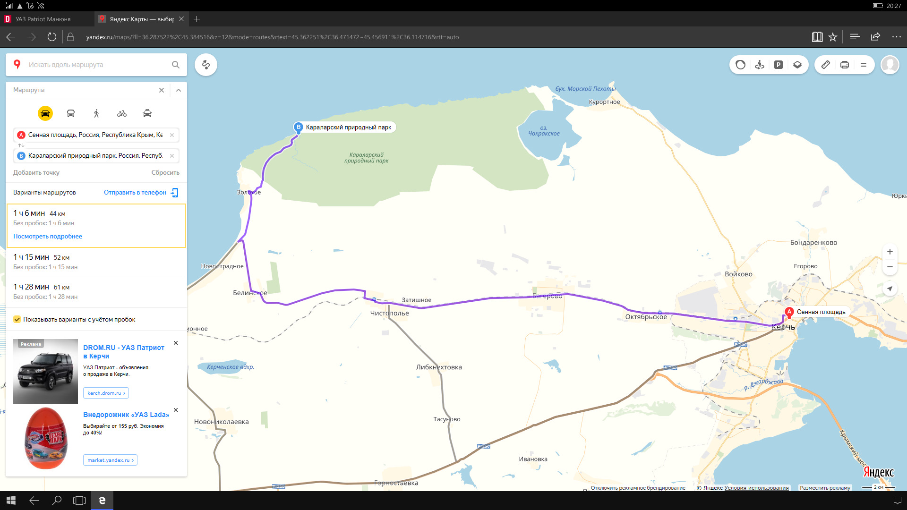Go back in browser
The height and width of the screenshot is (510, 907).
(11, 37)
